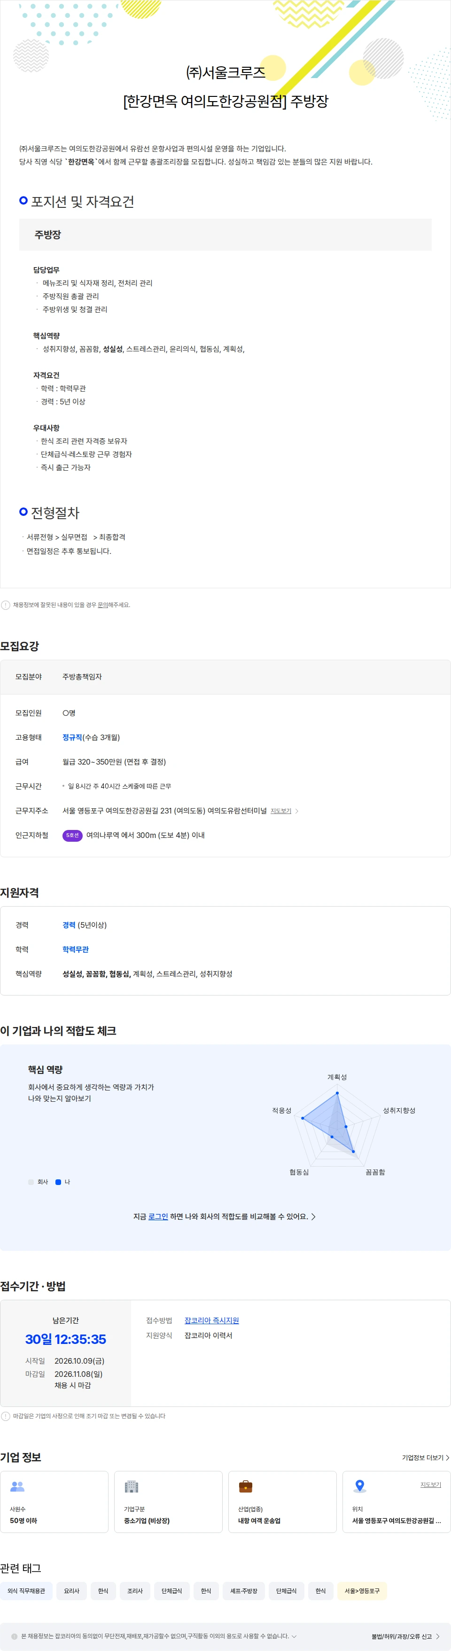Viewport: 451px width, 1651px height.
Task: Click the 월급 320~350만원 salary text
Action: [x=114, y=762]
